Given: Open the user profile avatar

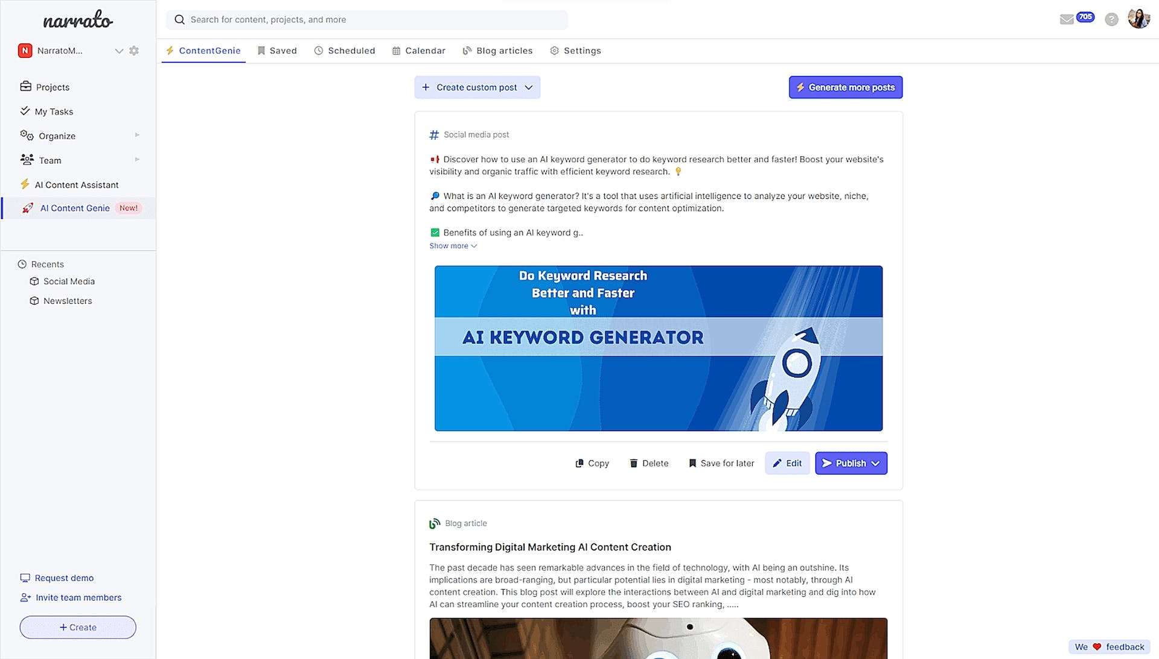Looking at the screenshot, I should (x=1138, y=19).
